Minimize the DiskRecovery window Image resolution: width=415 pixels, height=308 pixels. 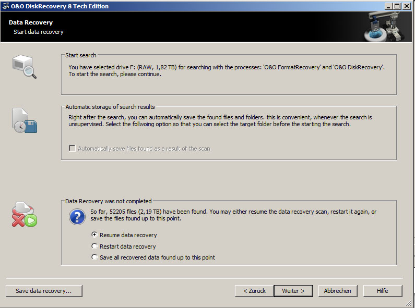(x=388, y=6)
